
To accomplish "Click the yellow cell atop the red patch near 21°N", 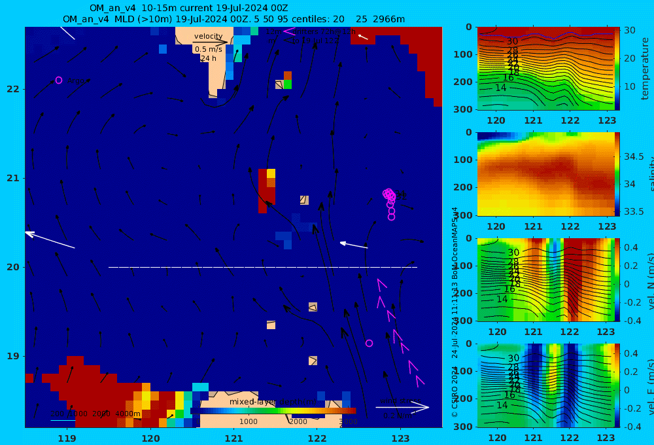I will coord(271,173).
